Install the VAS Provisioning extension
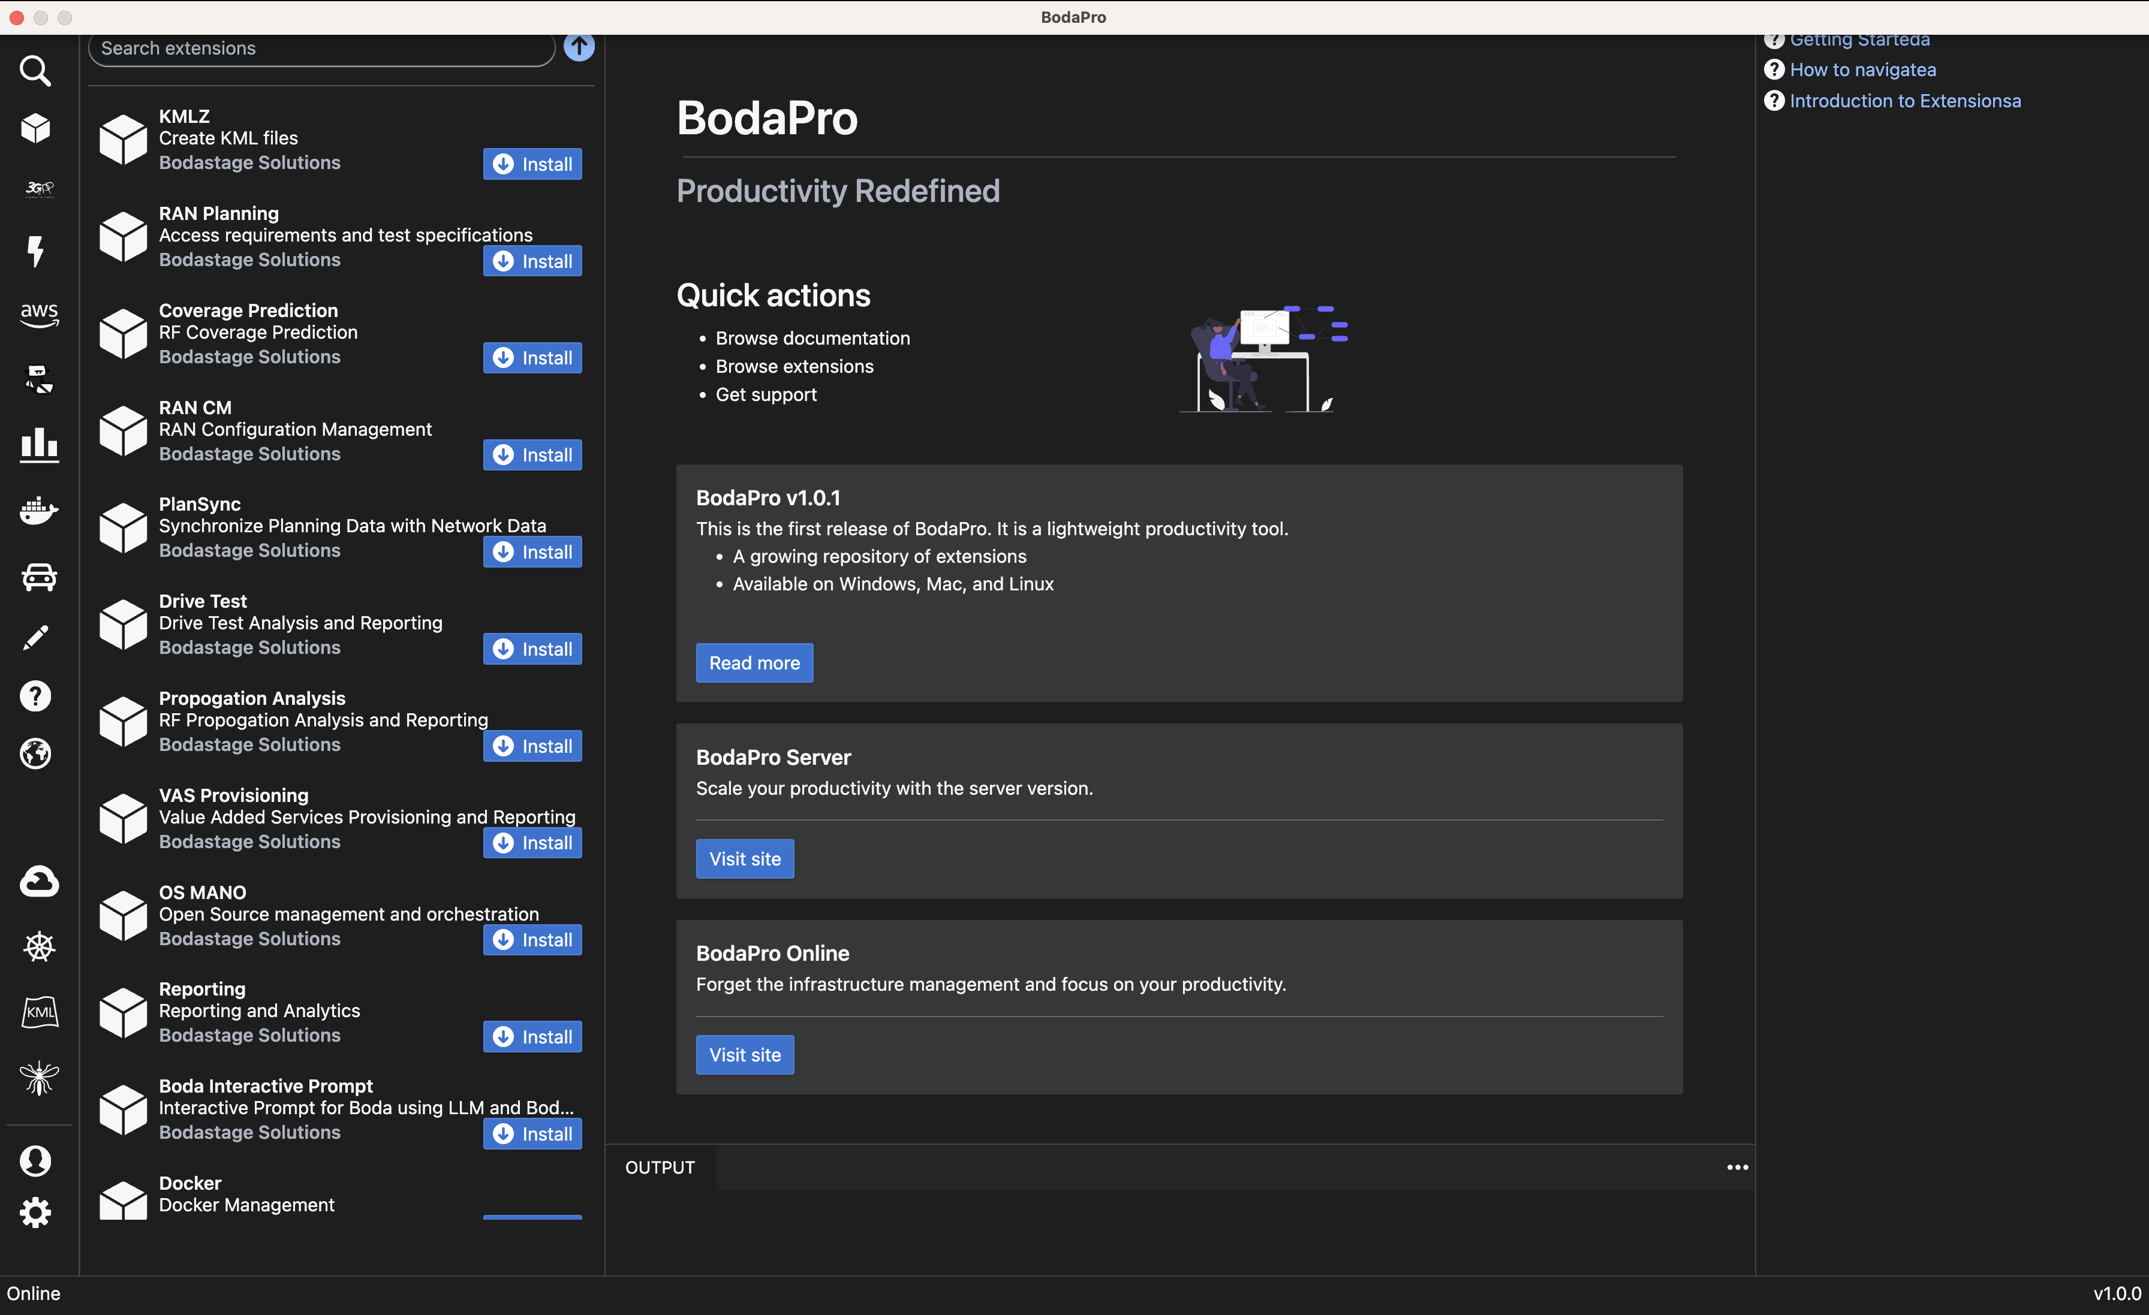2149x1315 pixels. point(532,842)
